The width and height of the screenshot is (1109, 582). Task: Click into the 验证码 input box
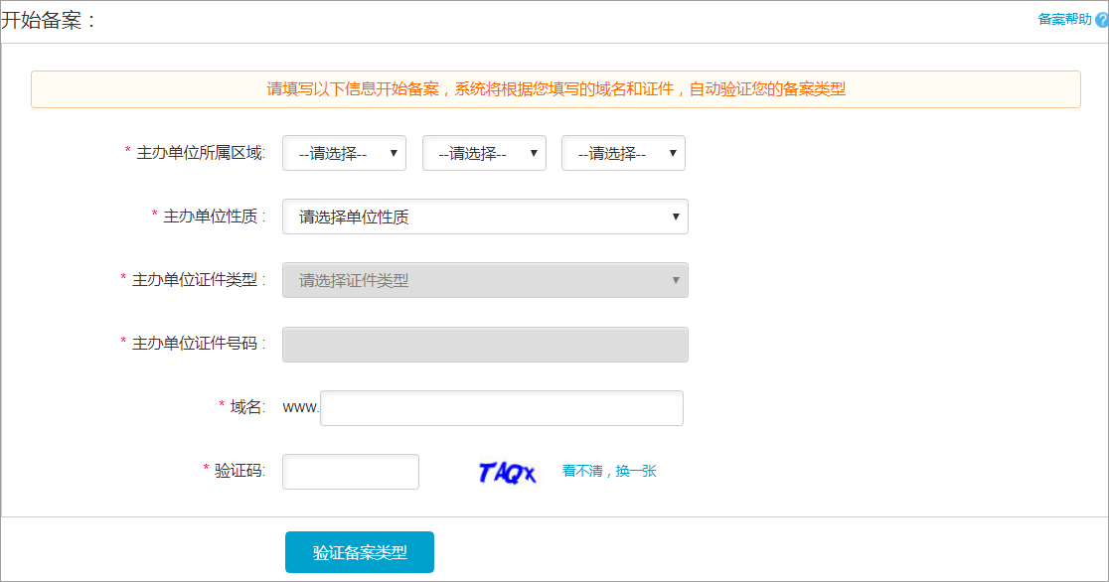[x=350, y=471]
